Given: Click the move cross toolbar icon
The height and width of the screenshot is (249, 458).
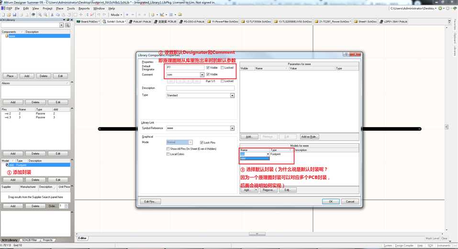Looking at the screenshot, I should point(81,15).
